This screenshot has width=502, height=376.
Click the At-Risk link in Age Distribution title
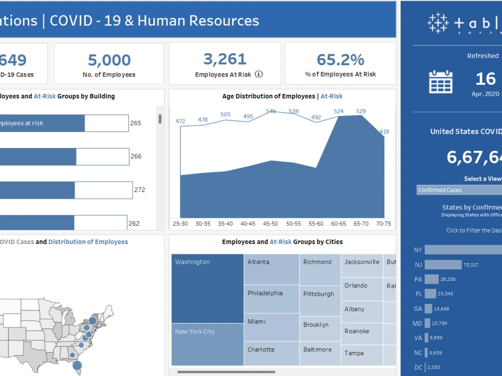(x=331, y=96)
